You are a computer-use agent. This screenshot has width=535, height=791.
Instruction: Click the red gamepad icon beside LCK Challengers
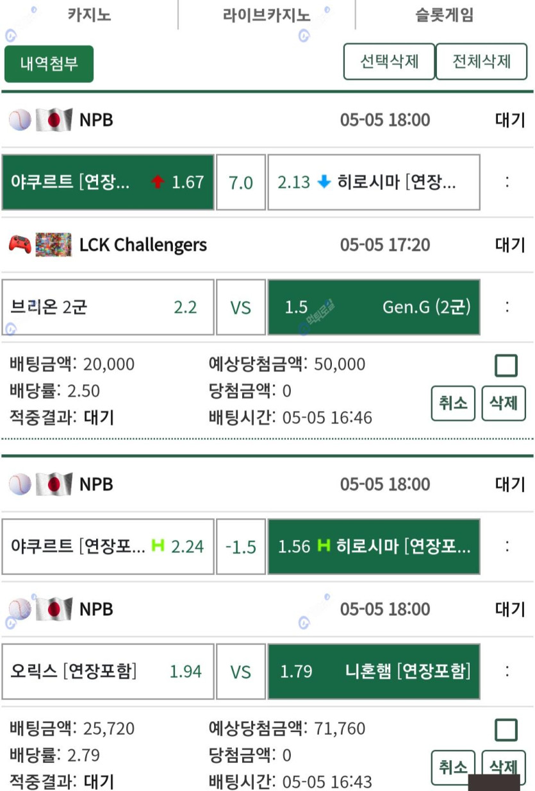coord(20,244)
